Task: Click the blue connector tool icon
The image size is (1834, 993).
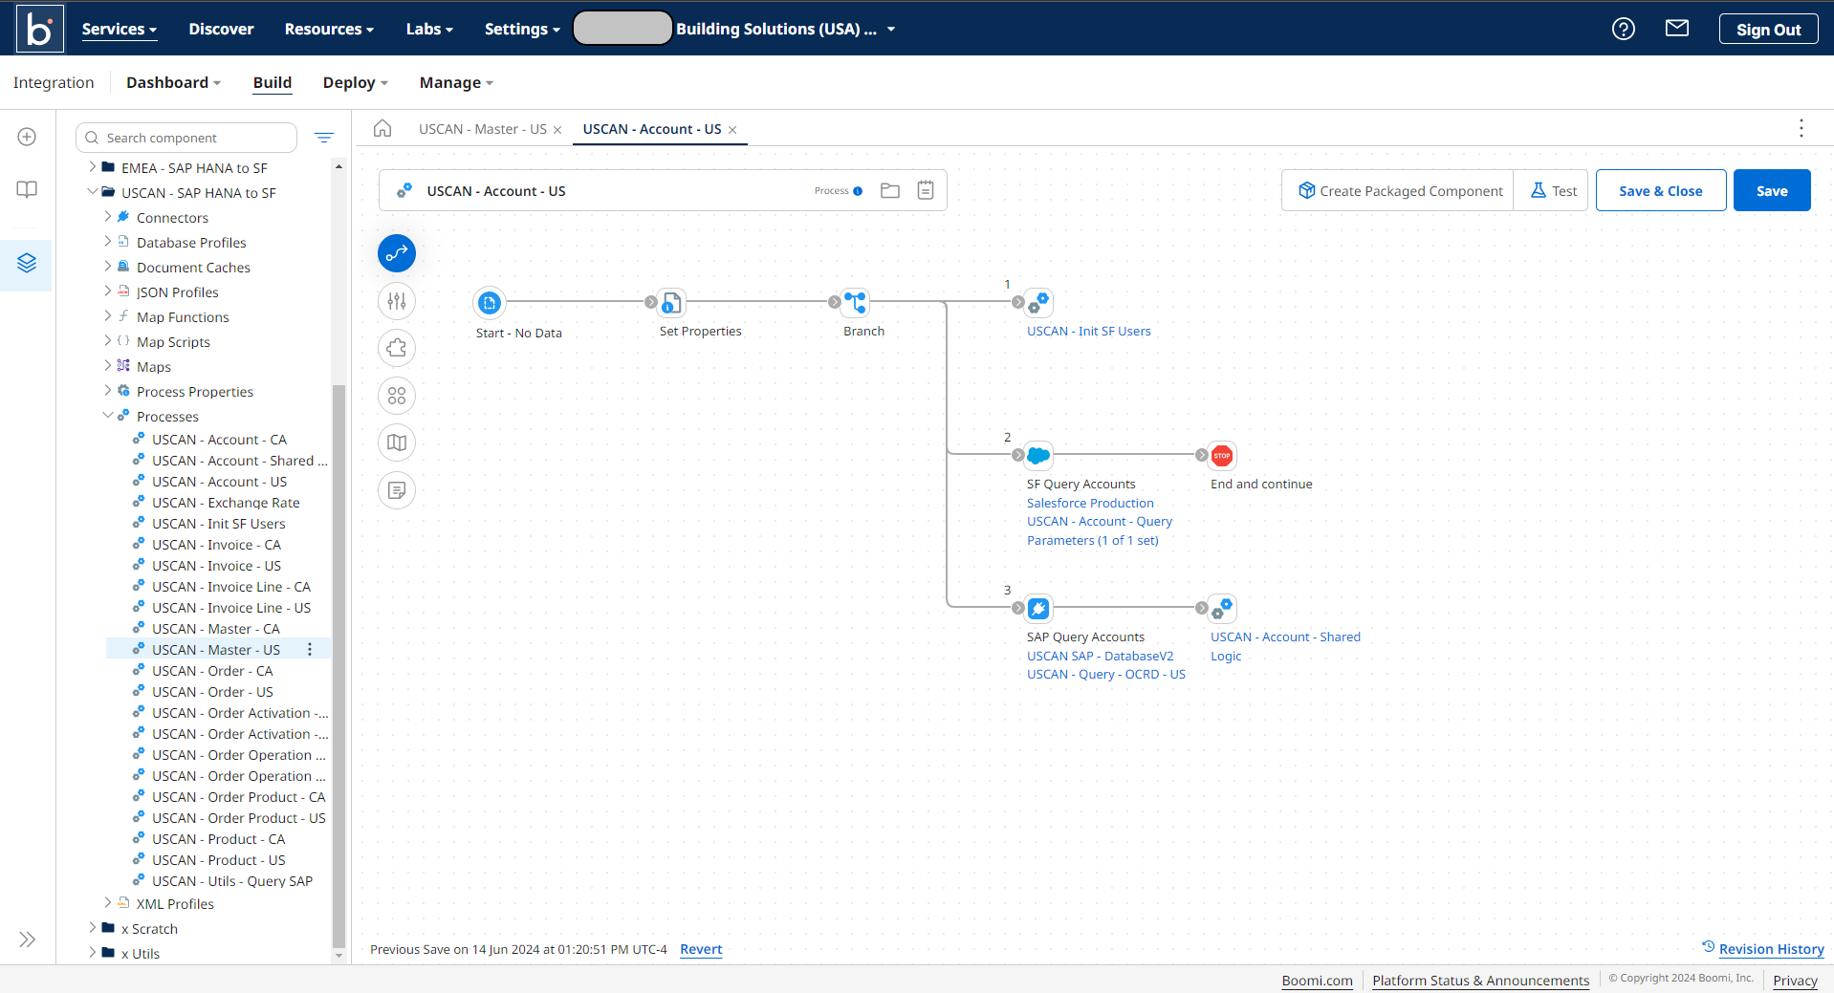Action: [396, 253]
